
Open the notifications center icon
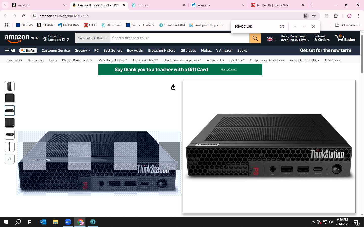click(356, 222)
